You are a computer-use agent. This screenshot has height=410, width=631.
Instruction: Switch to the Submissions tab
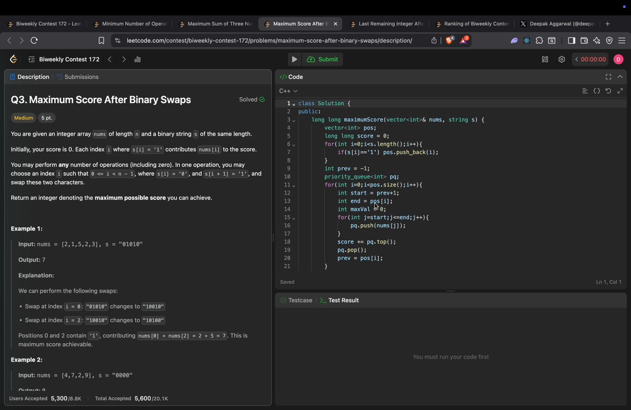[78, 77]
